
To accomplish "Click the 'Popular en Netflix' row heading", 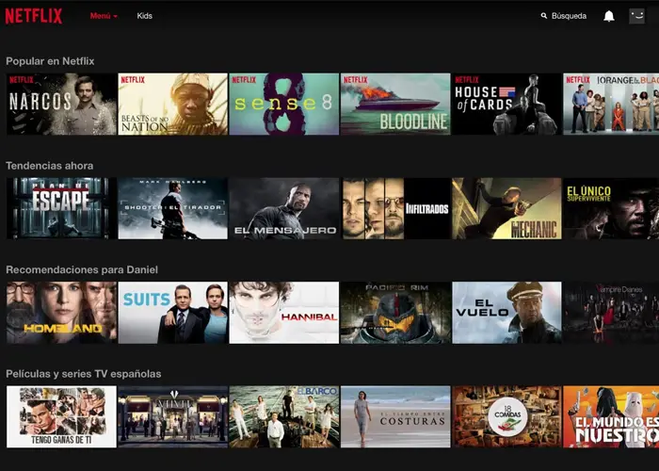I will (50, 61).
